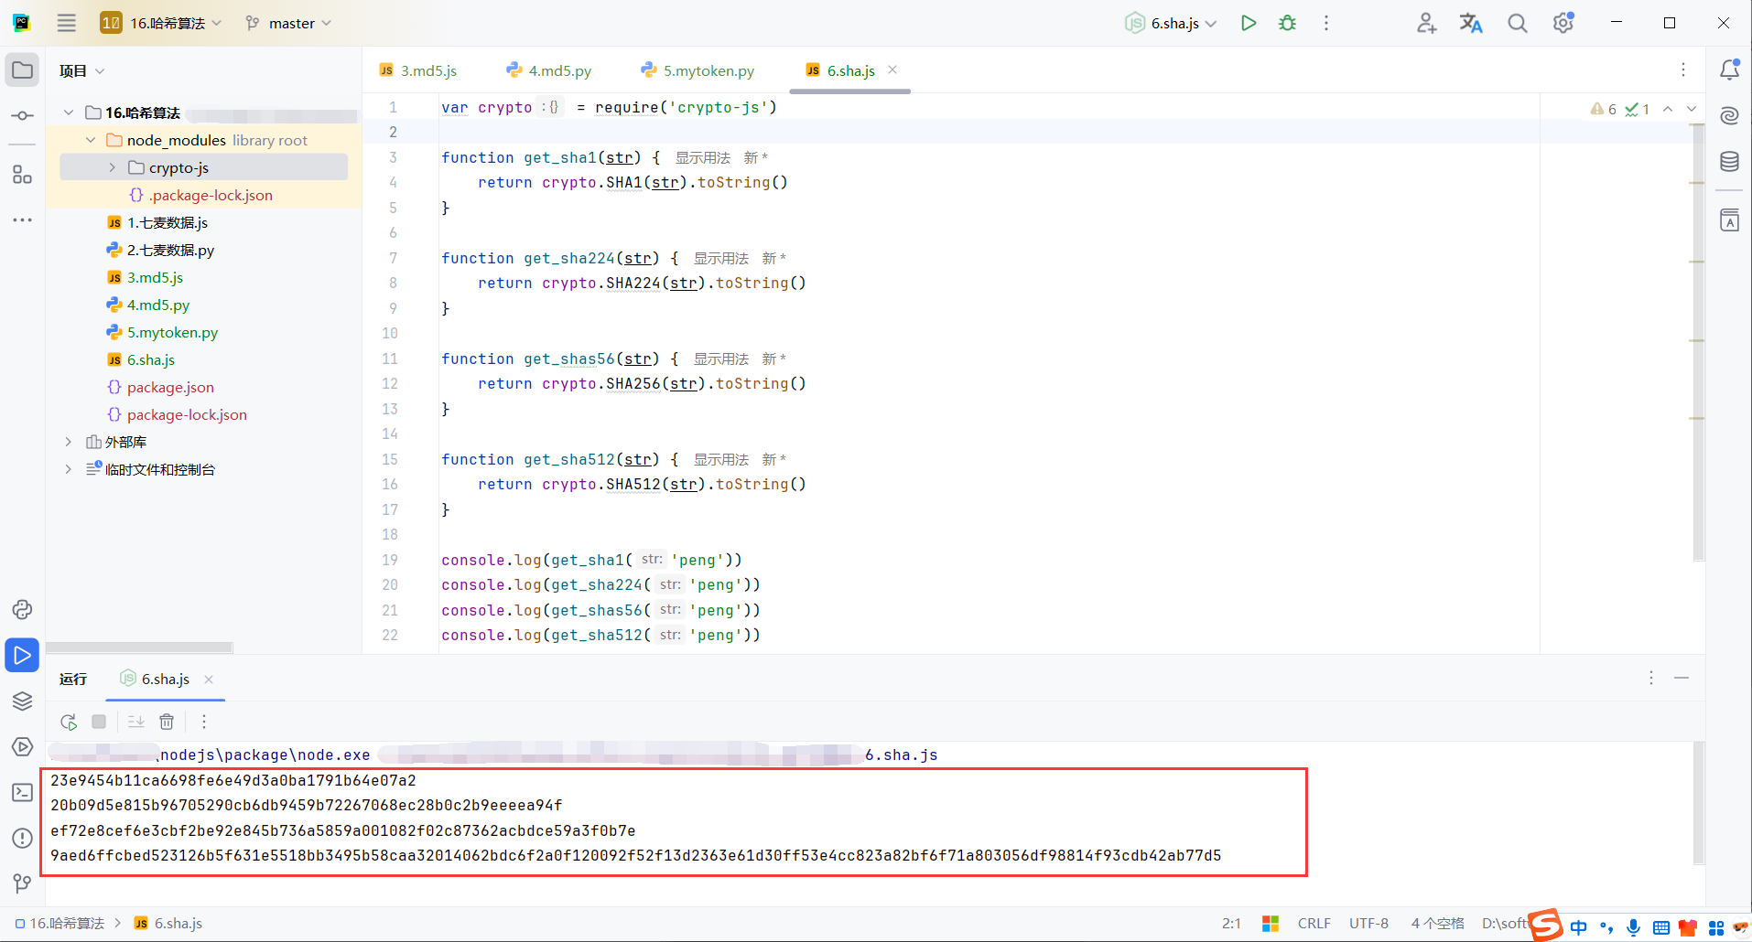Toggle the Project tool window
The height and width of the screenshot is (942, 1752).
(22, 70)
